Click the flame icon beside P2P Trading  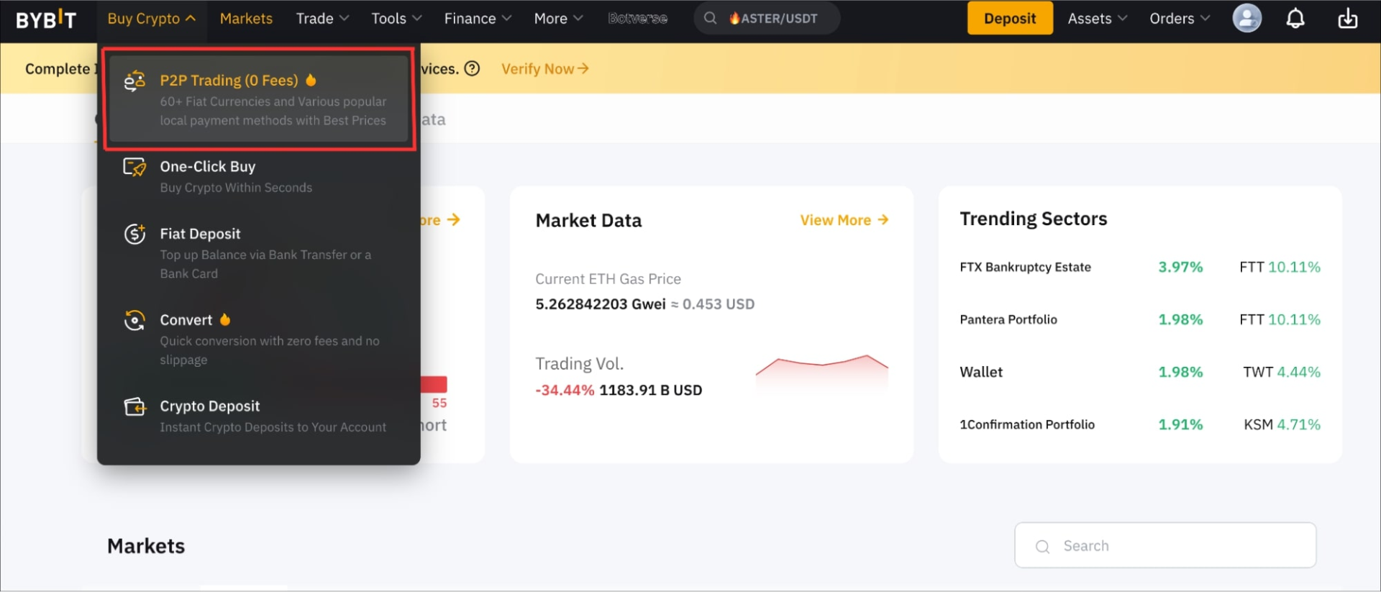pos(311,80)
